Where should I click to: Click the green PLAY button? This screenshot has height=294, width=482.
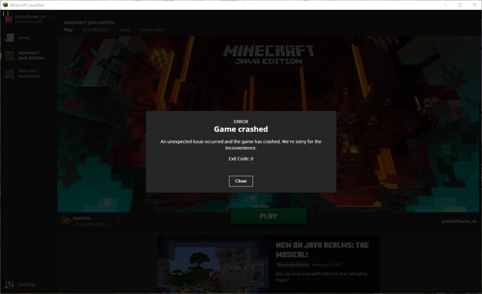tap(268, 216)
